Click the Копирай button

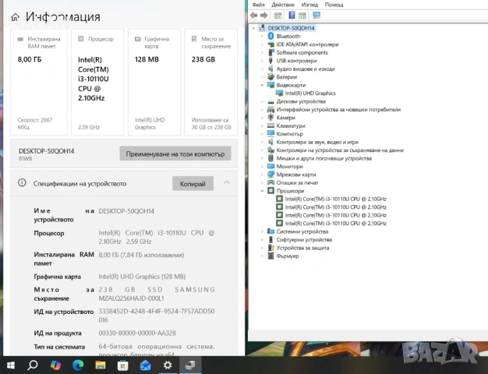point(193,184)
